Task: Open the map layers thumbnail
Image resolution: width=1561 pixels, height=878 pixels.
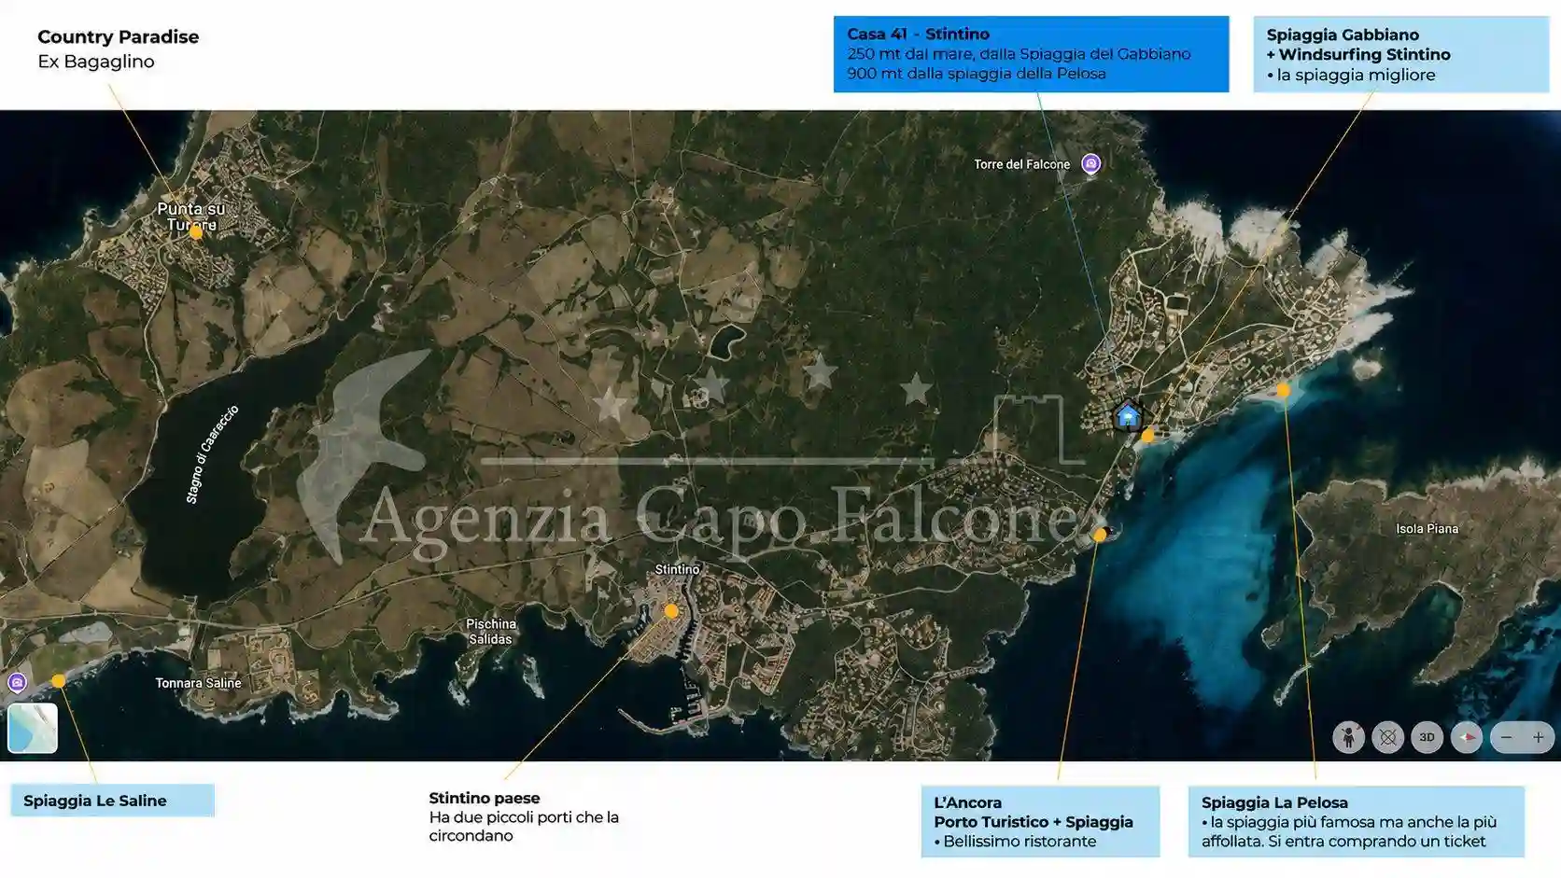Action: click(33, 728)
